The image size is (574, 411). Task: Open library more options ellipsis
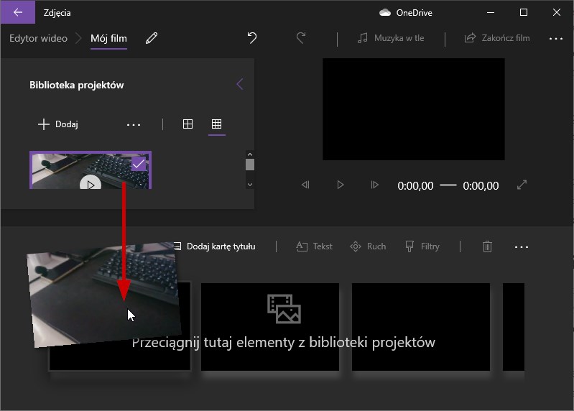[134, 125]
